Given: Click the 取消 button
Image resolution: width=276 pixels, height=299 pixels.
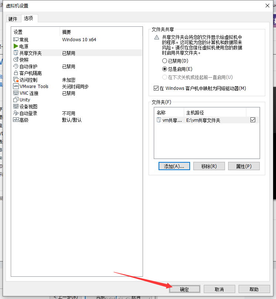Looking at the screenshot, I should click(x=219, y=289).
